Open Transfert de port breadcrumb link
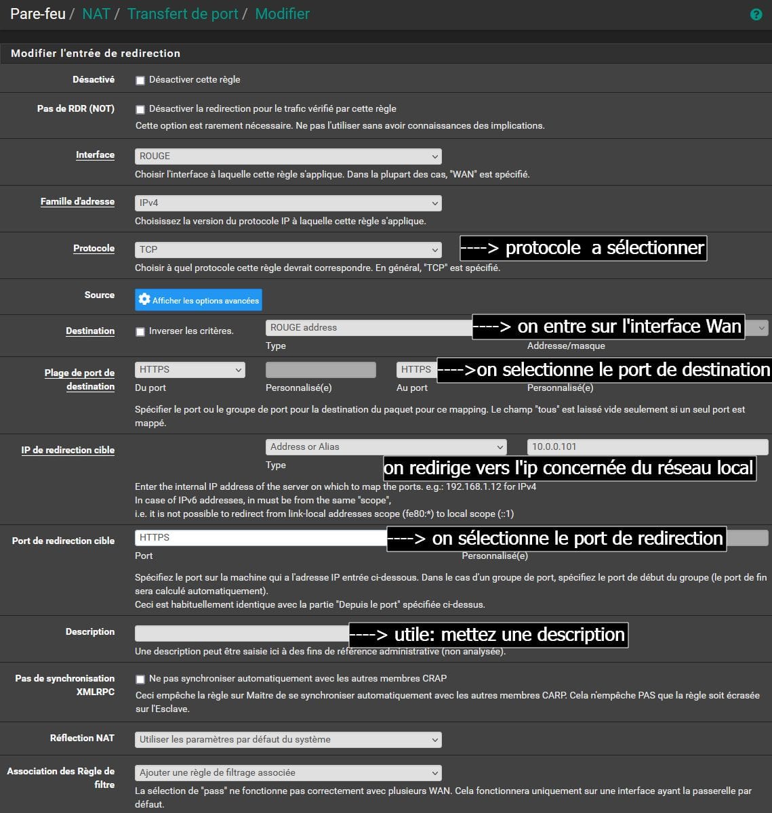Viewport: 772px width, 813px height. [182, 14]
